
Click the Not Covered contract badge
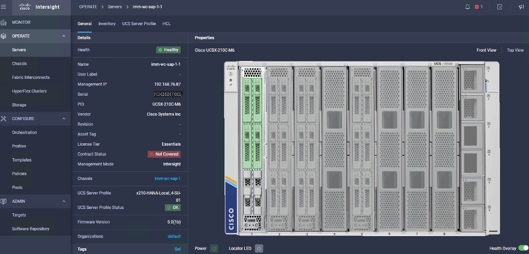tap(164, 154)
